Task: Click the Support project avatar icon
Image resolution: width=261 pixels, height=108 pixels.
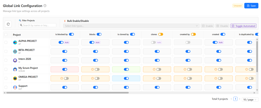Action: [15, 87]
